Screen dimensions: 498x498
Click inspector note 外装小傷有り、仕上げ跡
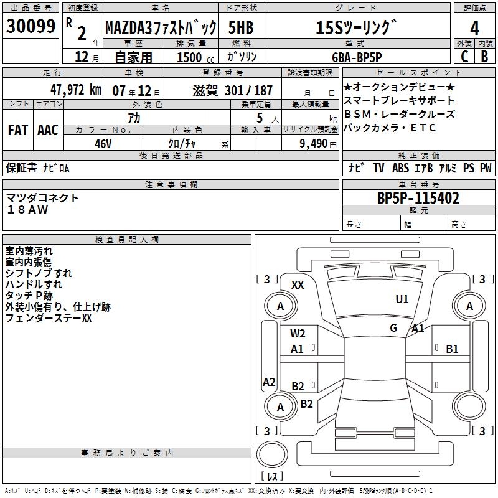tap(58, 307)
